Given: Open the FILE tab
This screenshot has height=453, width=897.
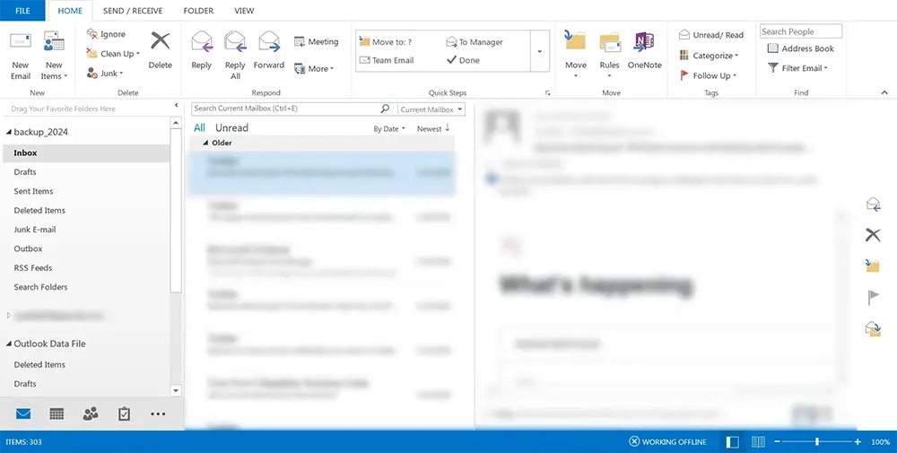Looking at the screenshot, I should [22, 10].
